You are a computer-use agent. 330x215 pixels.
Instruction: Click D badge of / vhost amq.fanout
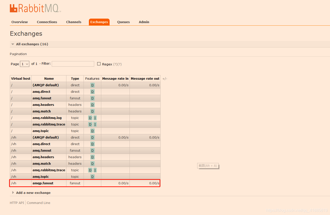[x=92, y=98]
